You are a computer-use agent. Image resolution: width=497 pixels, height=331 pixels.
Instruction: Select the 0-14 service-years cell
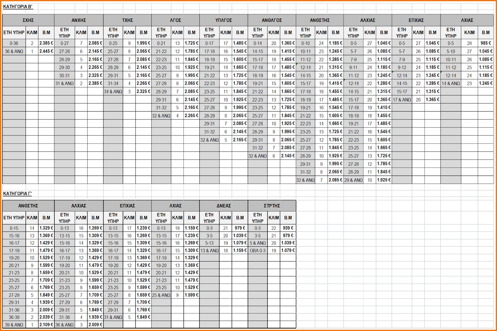coord(258,43)
